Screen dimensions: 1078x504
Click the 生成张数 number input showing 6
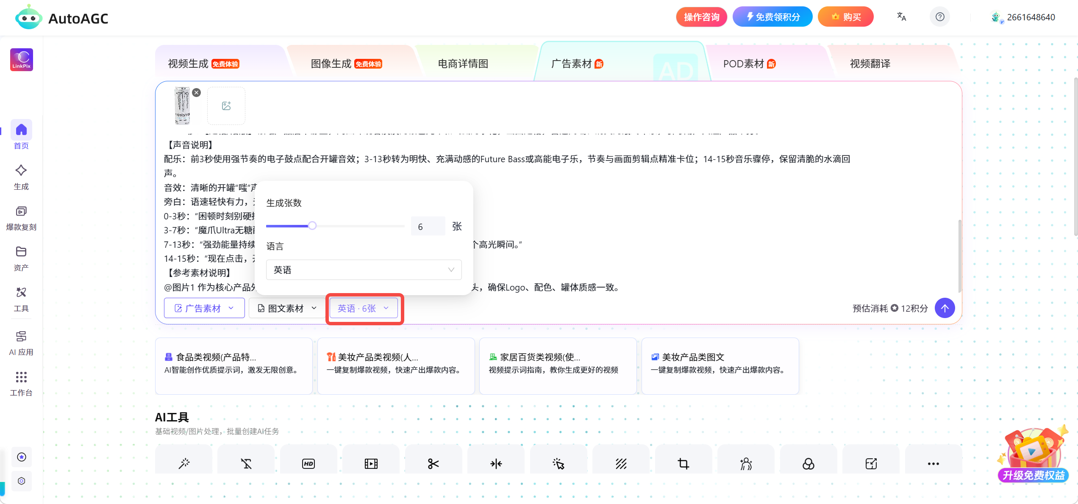click(428, 226)
